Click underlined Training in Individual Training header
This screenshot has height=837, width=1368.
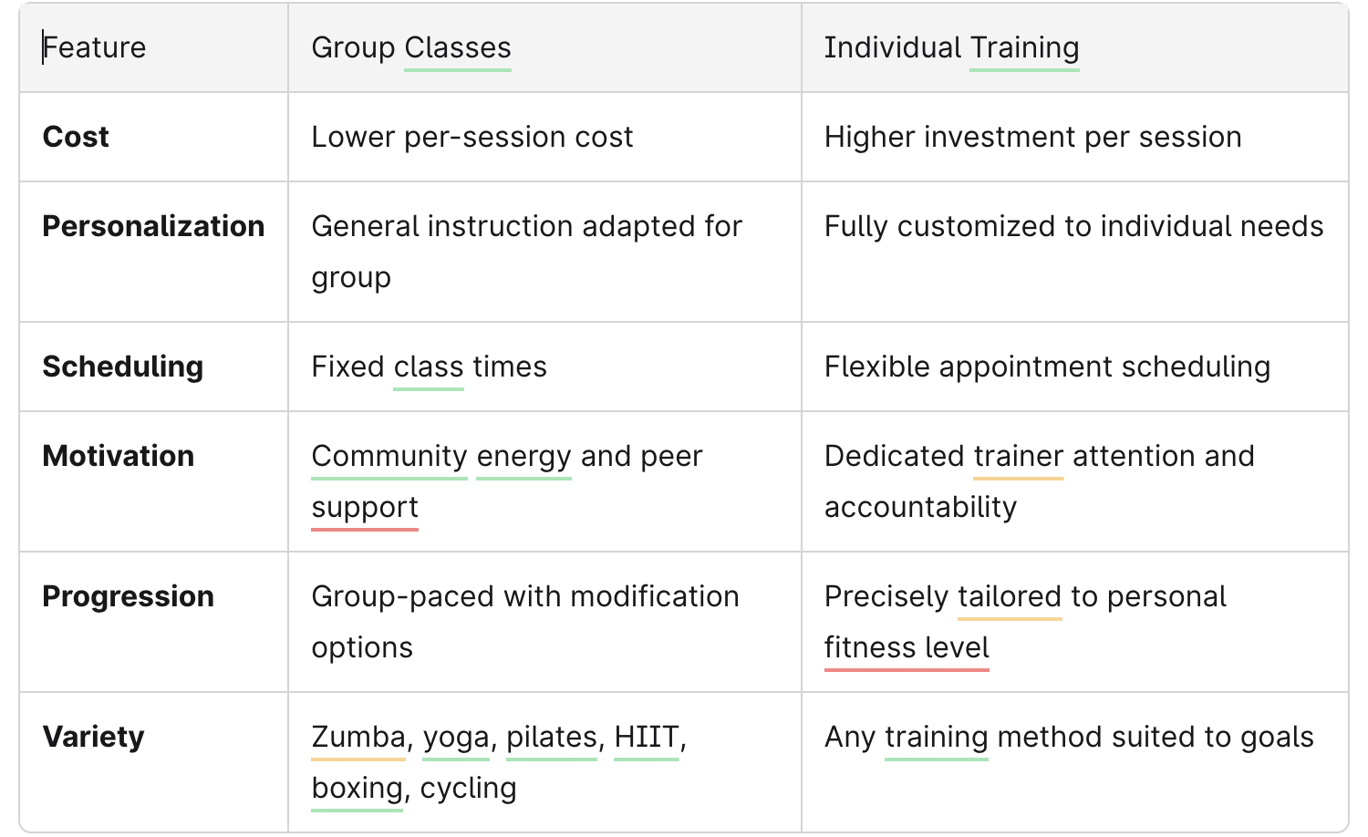click(x=1024, y=47)
